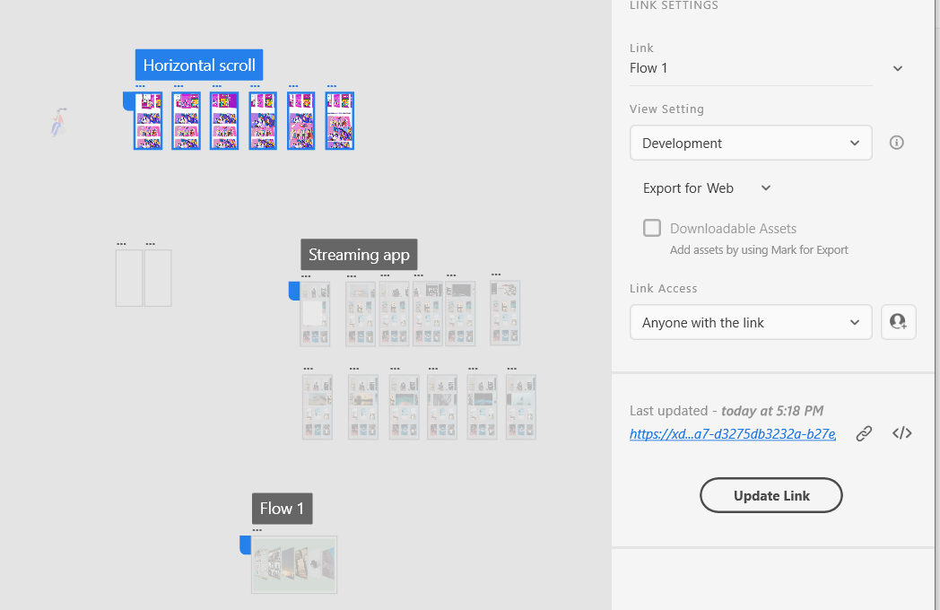Image resolution: width=940 pixels, height=610 pixels.
Task: Open the View Setting dropdown set to Development
Action: pos(751,142)
